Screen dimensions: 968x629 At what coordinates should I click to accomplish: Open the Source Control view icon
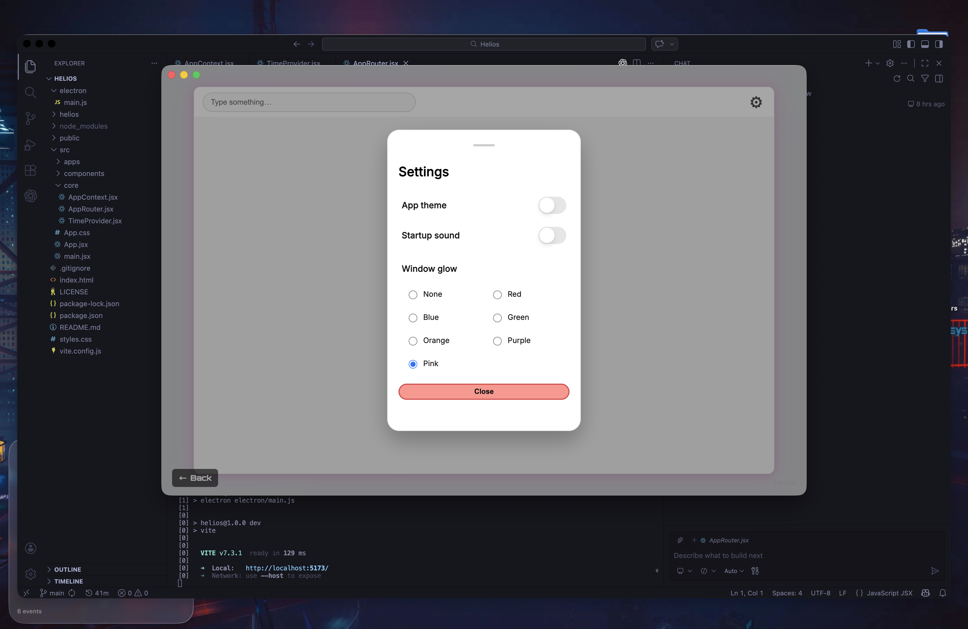tap(30, 118)
